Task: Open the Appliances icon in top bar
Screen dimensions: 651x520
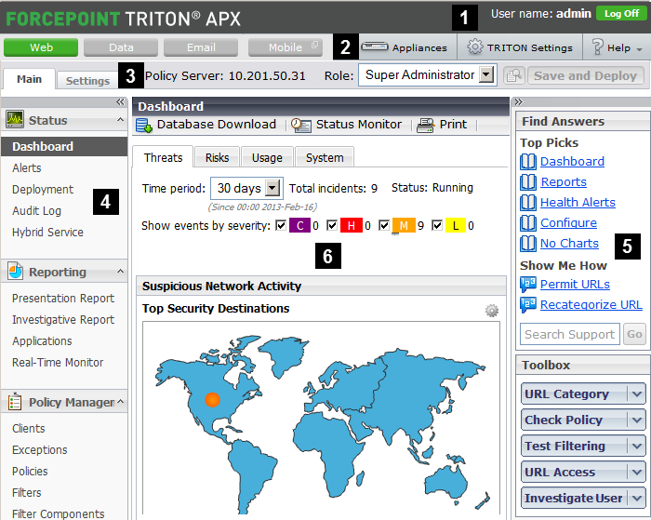Action: [375, 47]
